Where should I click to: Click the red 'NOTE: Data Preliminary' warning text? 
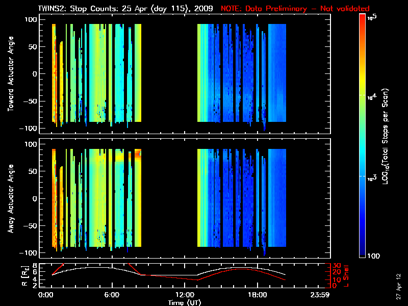(x=289, y=9)
